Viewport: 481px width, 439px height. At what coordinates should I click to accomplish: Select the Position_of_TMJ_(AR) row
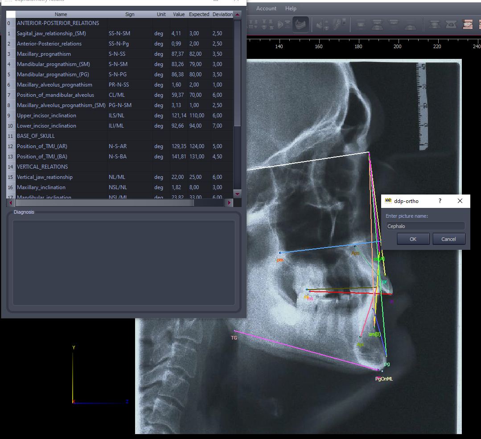click(x=42, y=146)
